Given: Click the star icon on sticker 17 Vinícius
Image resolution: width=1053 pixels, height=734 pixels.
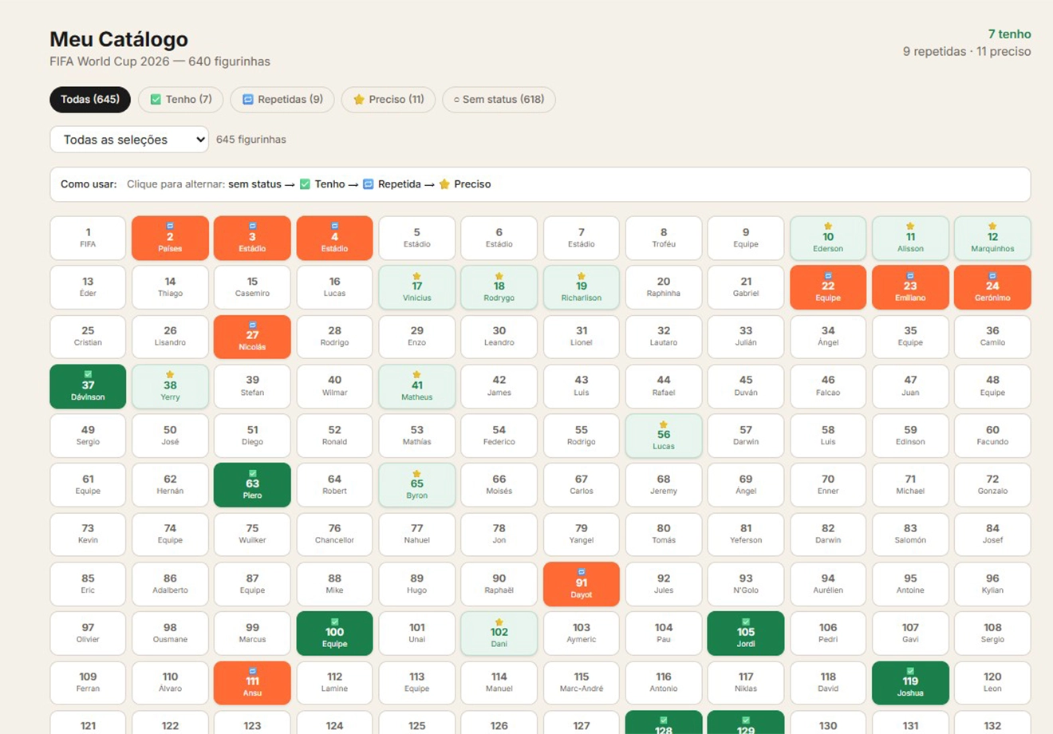Looking at the screenshot, I should [x=416, y=276].
